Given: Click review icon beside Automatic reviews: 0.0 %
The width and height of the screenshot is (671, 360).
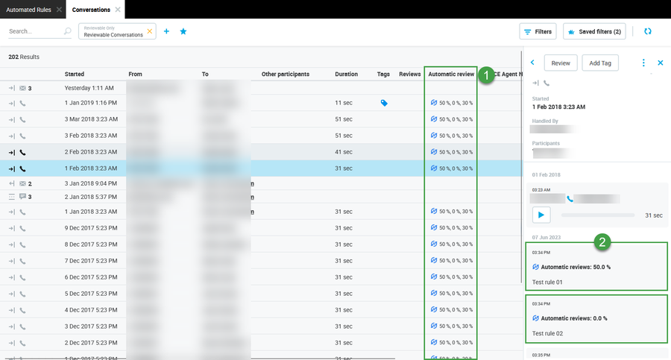Looking at the screenshot, I should (535, 318).
